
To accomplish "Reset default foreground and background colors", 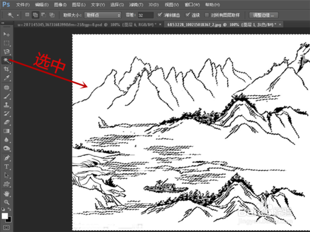I will point(3,209).
